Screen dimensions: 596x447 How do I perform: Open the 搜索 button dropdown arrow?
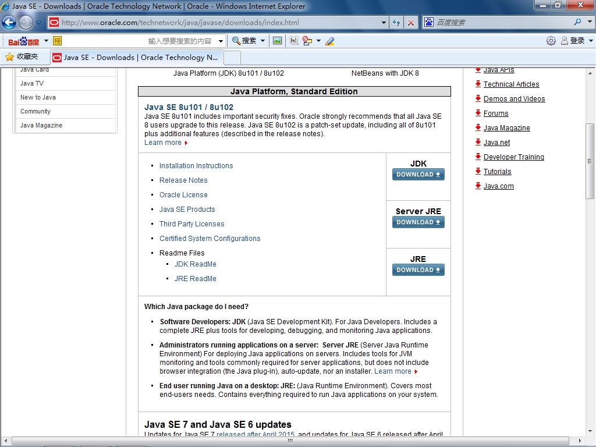262,41
